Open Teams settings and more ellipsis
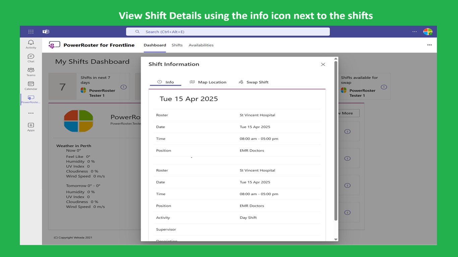Screen dimensions: 458x257 tap(415, 32)
